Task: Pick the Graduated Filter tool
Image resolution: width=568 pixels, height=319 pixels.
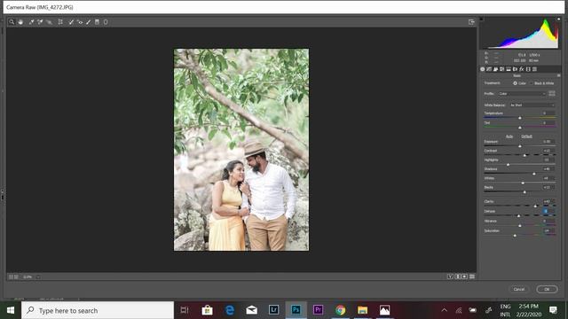Action: pyautogui.click(x=97, y=22)
